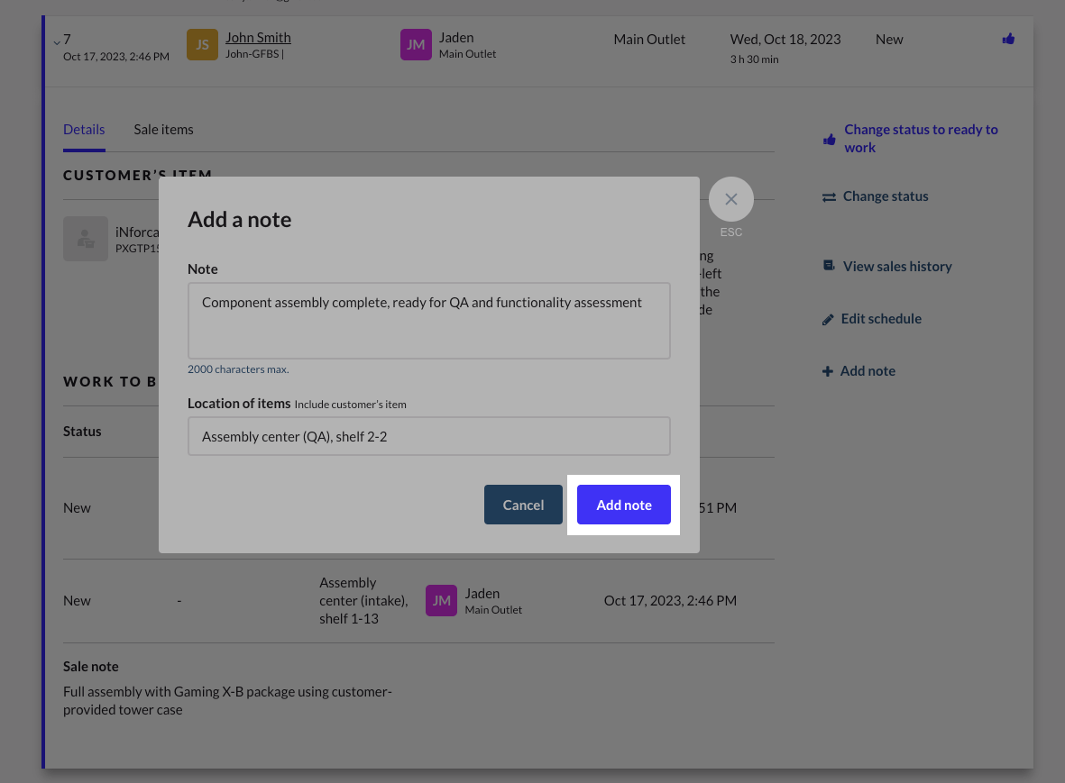Click the thumbs-up icon in job row

point(1008,39)
